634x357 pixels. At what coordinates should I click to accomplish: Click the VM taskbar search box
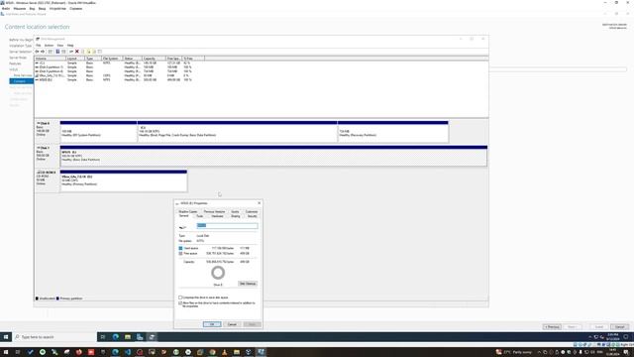(54, 337)
